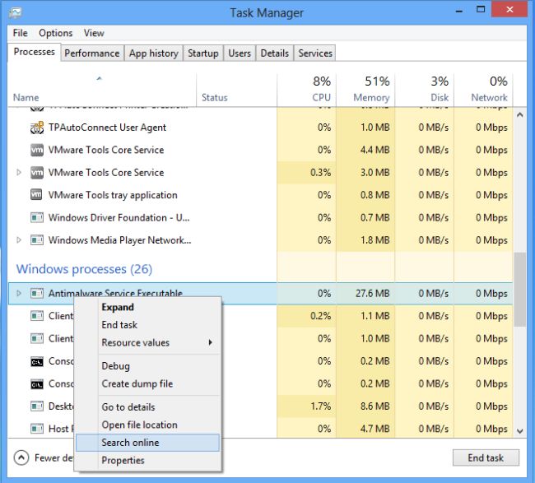
Task: Click the VMware Tools tray application icon
Action: 37,195
